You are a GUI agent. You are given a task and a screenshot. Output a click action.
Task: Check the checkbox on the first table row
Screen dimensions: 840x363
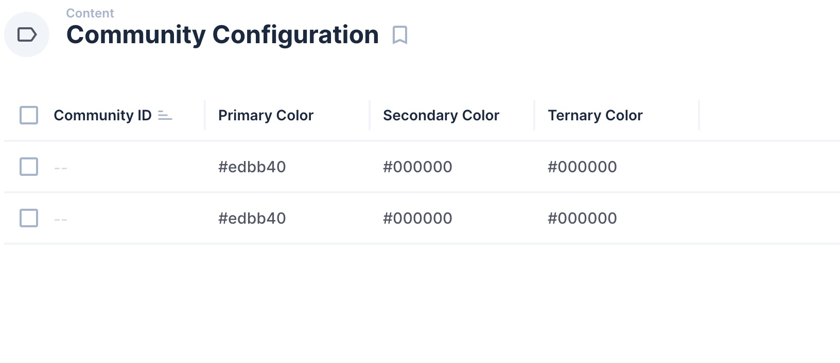[29, 167]
